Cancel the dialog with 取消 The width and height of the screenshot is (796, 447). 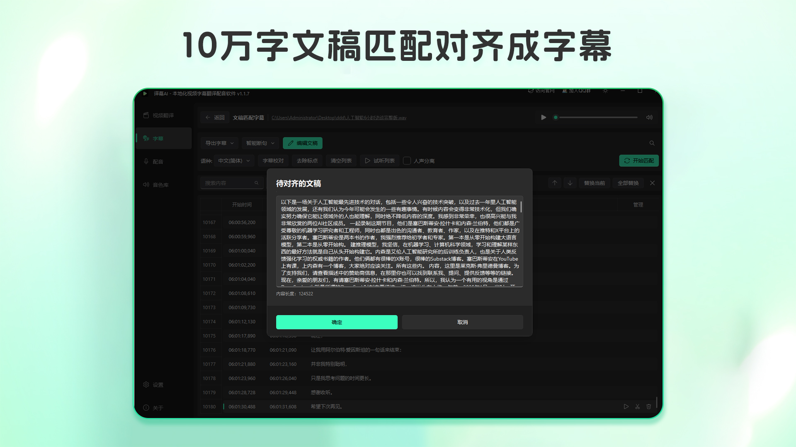(463, 322)
